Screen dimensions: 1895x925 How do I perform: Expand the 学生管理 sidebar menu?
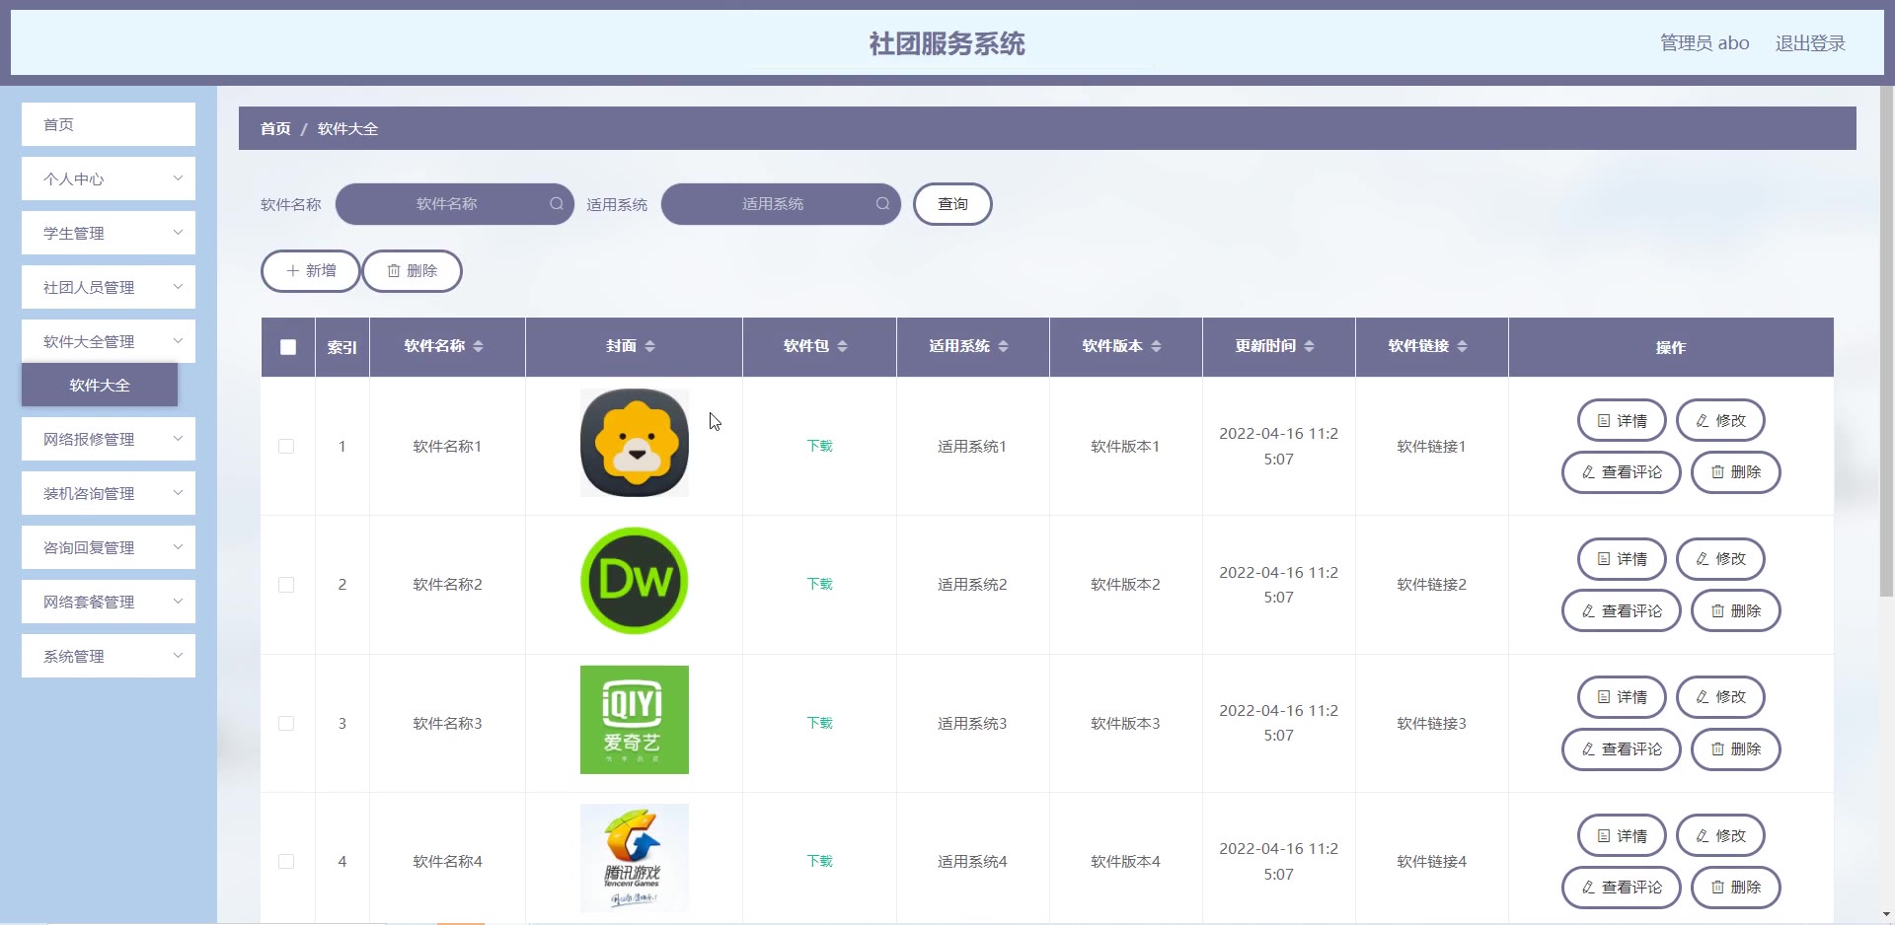click(x=109, y=233)
